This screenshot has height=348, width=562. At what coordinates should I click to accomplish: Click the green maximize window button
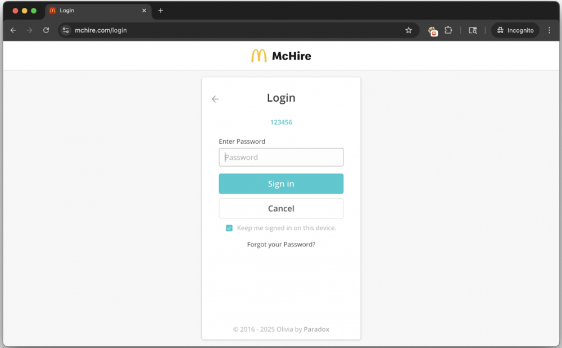34,11
